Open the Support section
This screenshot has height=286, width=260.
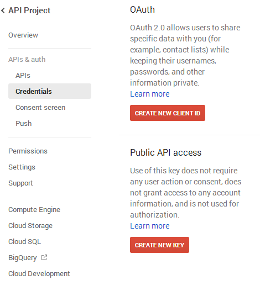coord(20,183)
